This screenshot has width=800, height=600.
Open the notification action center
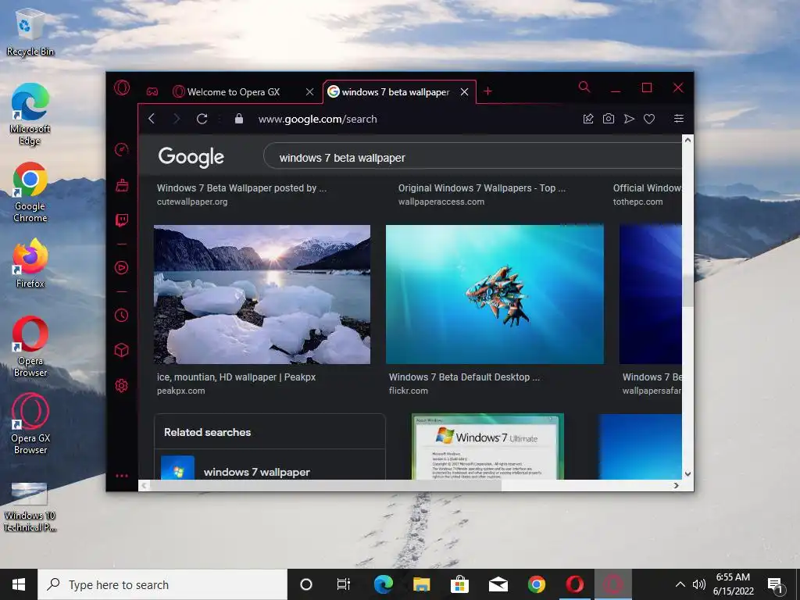pos(776,585)
